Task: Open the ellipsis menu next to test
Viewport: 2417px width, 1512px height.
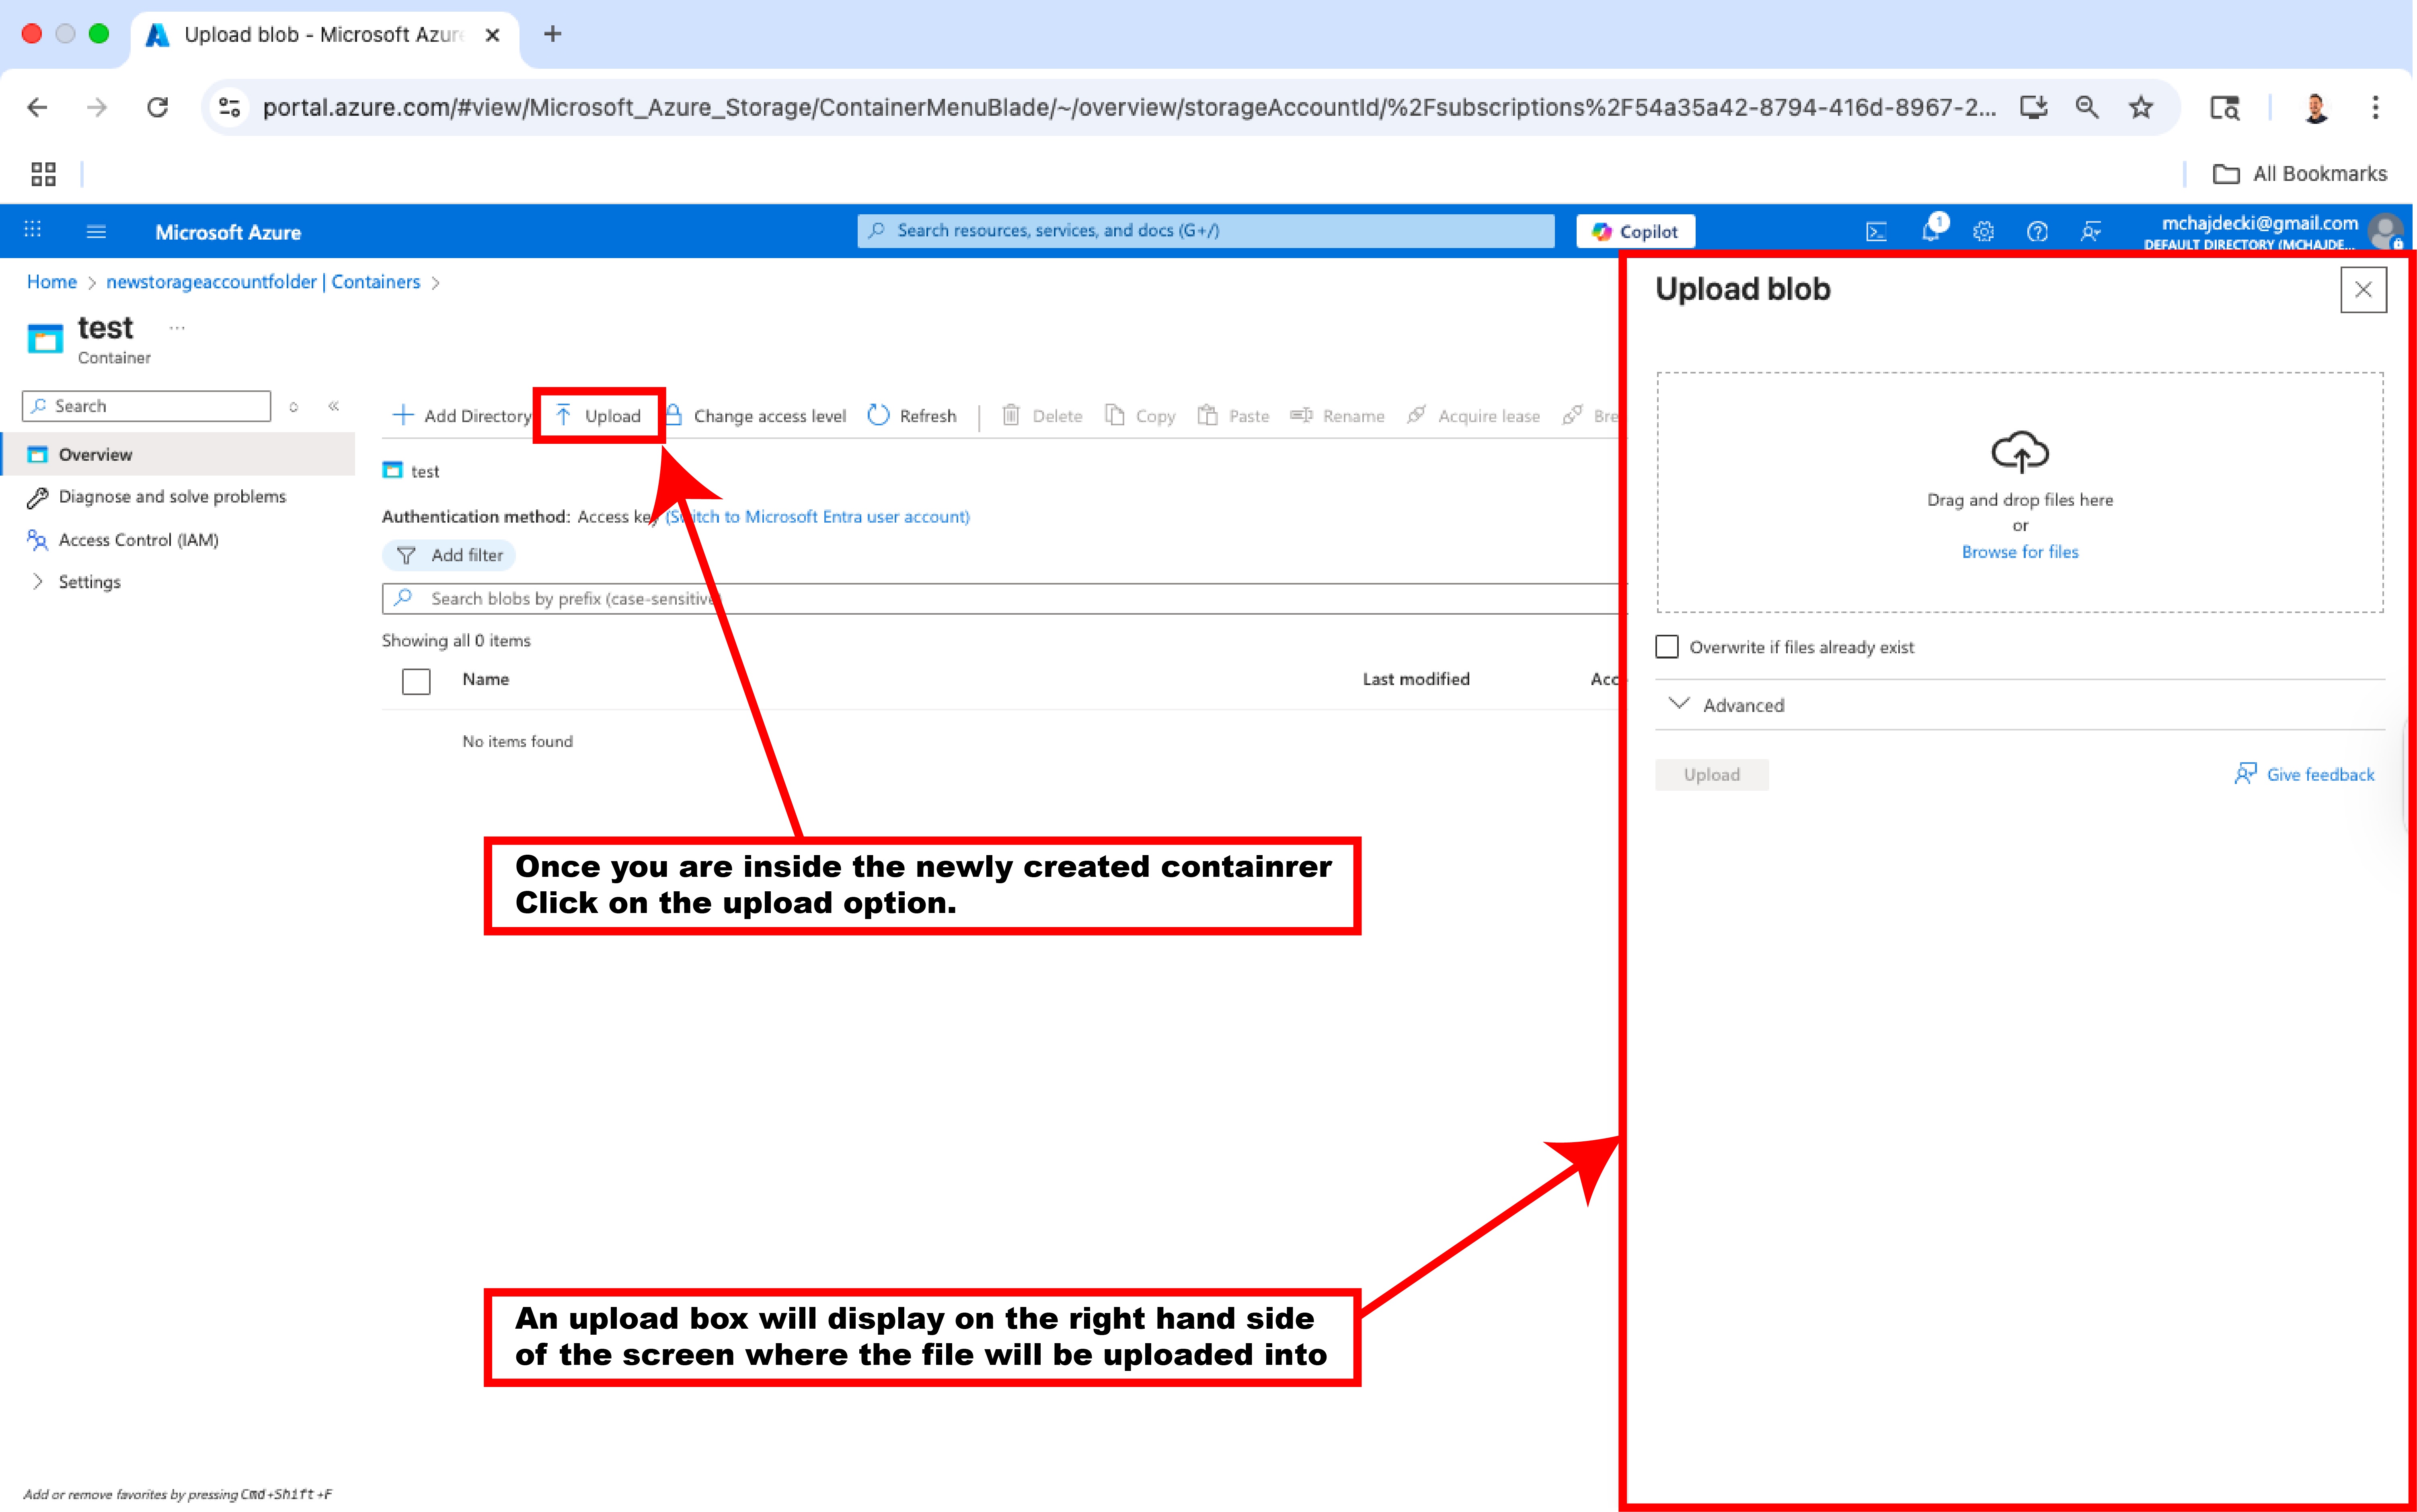Action: coord(177,328)
